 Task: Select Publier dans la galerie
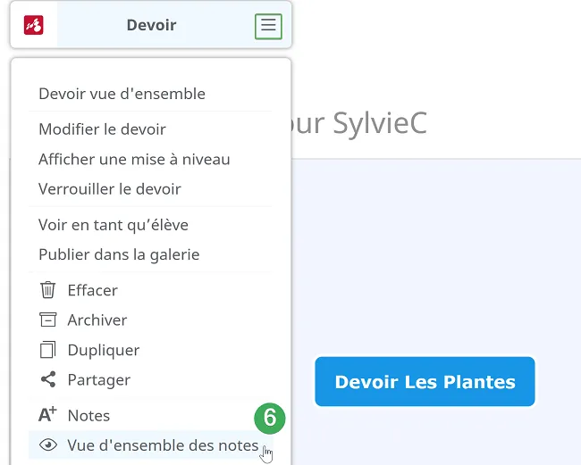pyautogui.click(x=119, y=254)
